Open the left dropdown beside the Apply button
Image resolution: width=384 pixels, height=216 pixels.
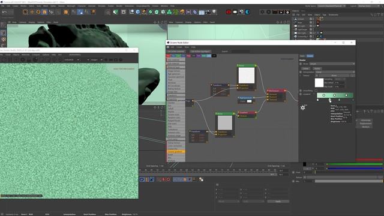[x=229, y=202]
